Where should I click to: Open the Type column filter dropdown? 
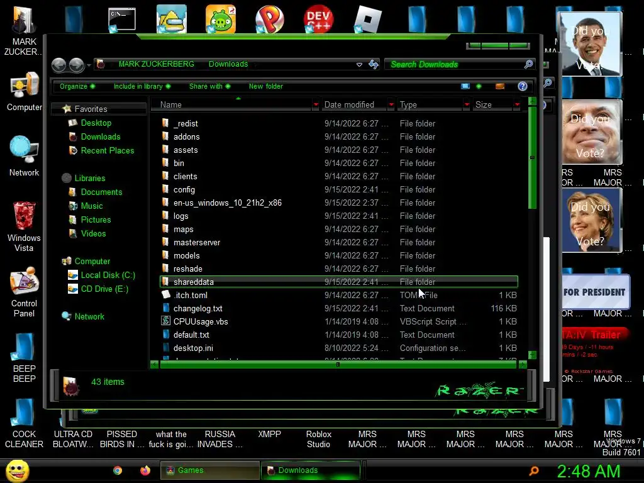[x=467, y=105]
